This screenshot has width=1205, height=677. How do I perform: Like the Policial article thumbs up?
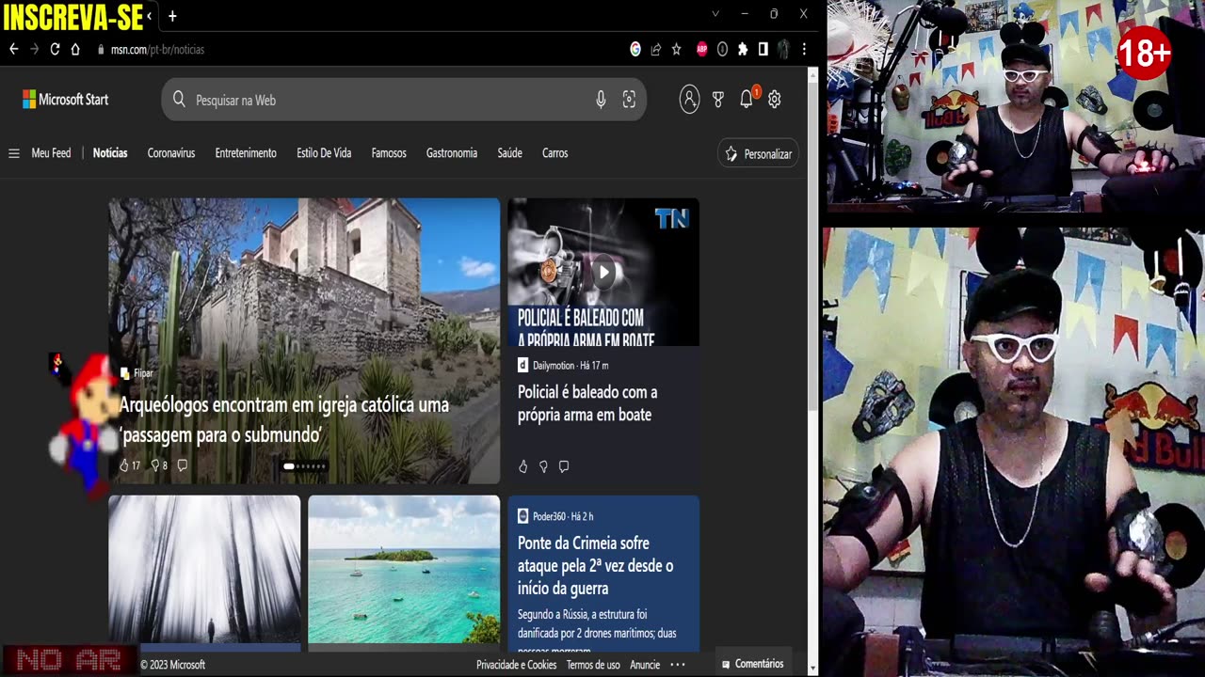pos(523,466)
